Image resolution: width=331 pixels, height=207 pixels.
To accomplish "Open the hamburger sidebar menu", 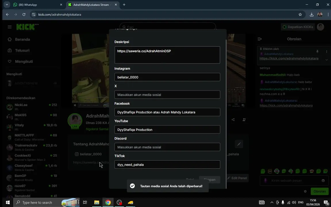I will [9, 27].
